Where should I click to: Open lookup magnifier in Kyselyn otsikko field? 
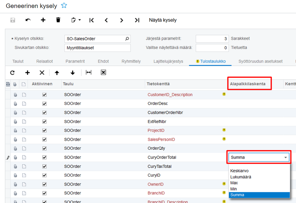[127, 39]
